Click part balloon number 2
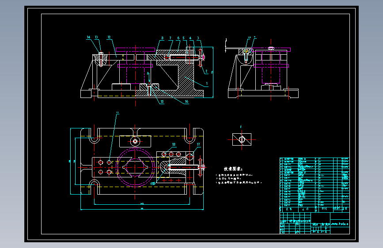 click(x=206, y=71)
